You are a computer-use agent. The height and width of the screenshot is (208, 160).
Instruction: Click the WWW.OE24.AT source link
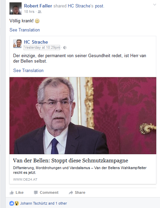[x=25, y=180]
